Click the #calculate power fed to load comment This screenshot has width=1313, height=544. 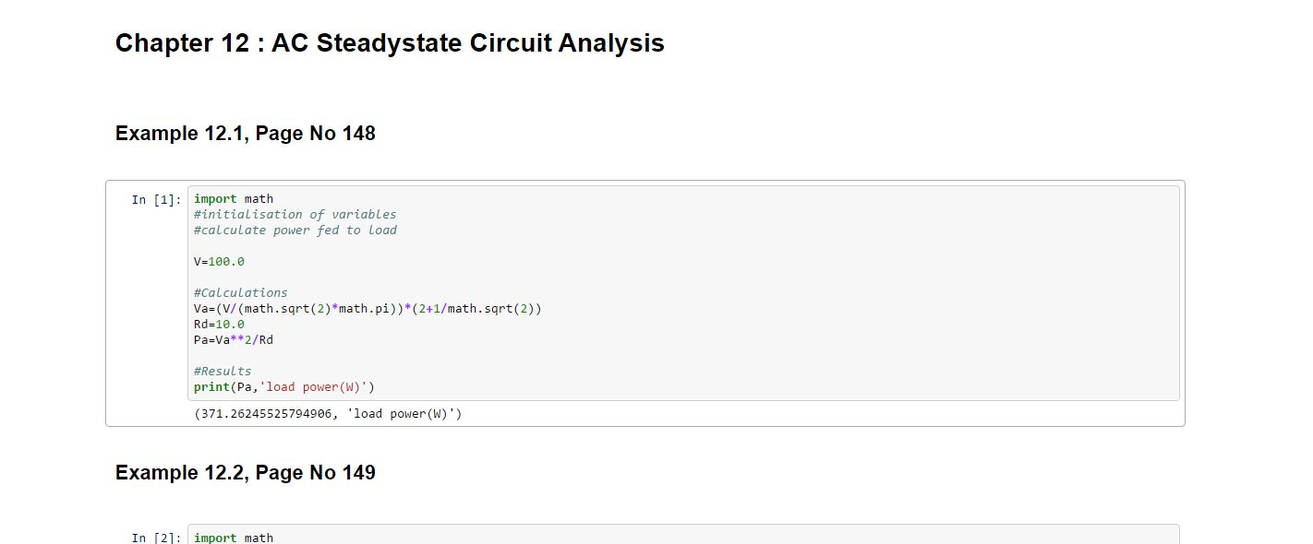(x=295, y=230)
